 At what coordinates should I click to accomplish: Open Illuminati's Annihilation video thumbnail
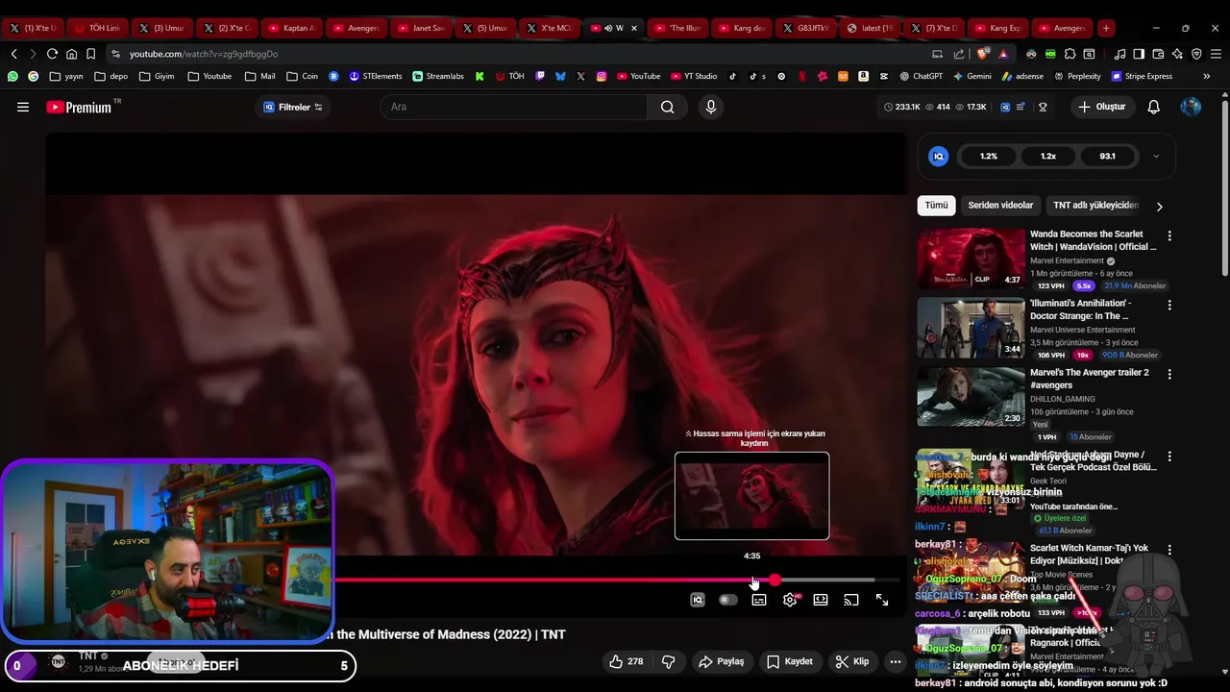click(971, 328)
